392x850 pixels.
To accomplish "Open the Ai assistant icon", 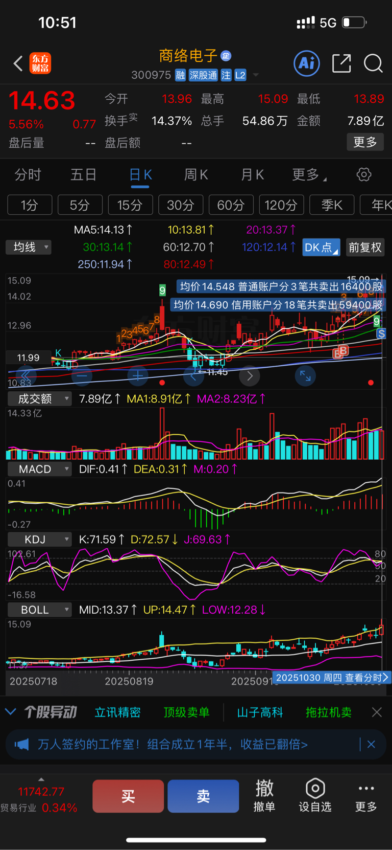I will [x=307, y=63].
